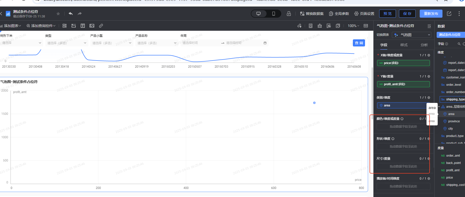Favorite the dashboard with the star icon
Screen dimensions: 465x197
coord(58,14)
